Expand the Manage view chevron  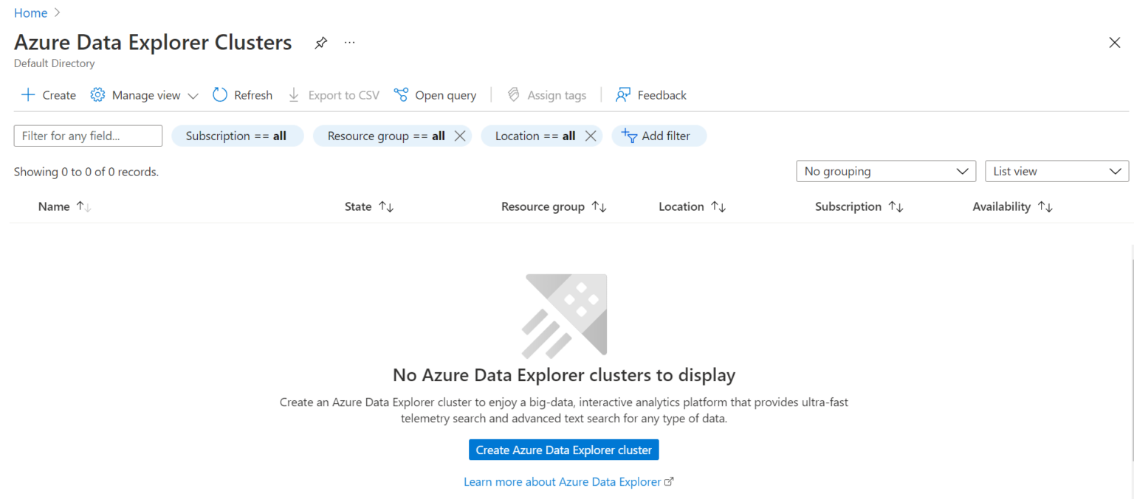[x=193, y=95]
